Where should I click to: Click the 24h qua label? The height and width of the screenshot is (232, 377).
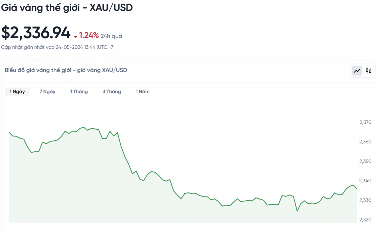click(111, 36)
